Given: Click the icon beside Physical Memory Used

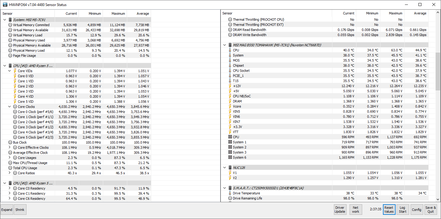Looking at the screenshot, I should click(x=10, y=40).
